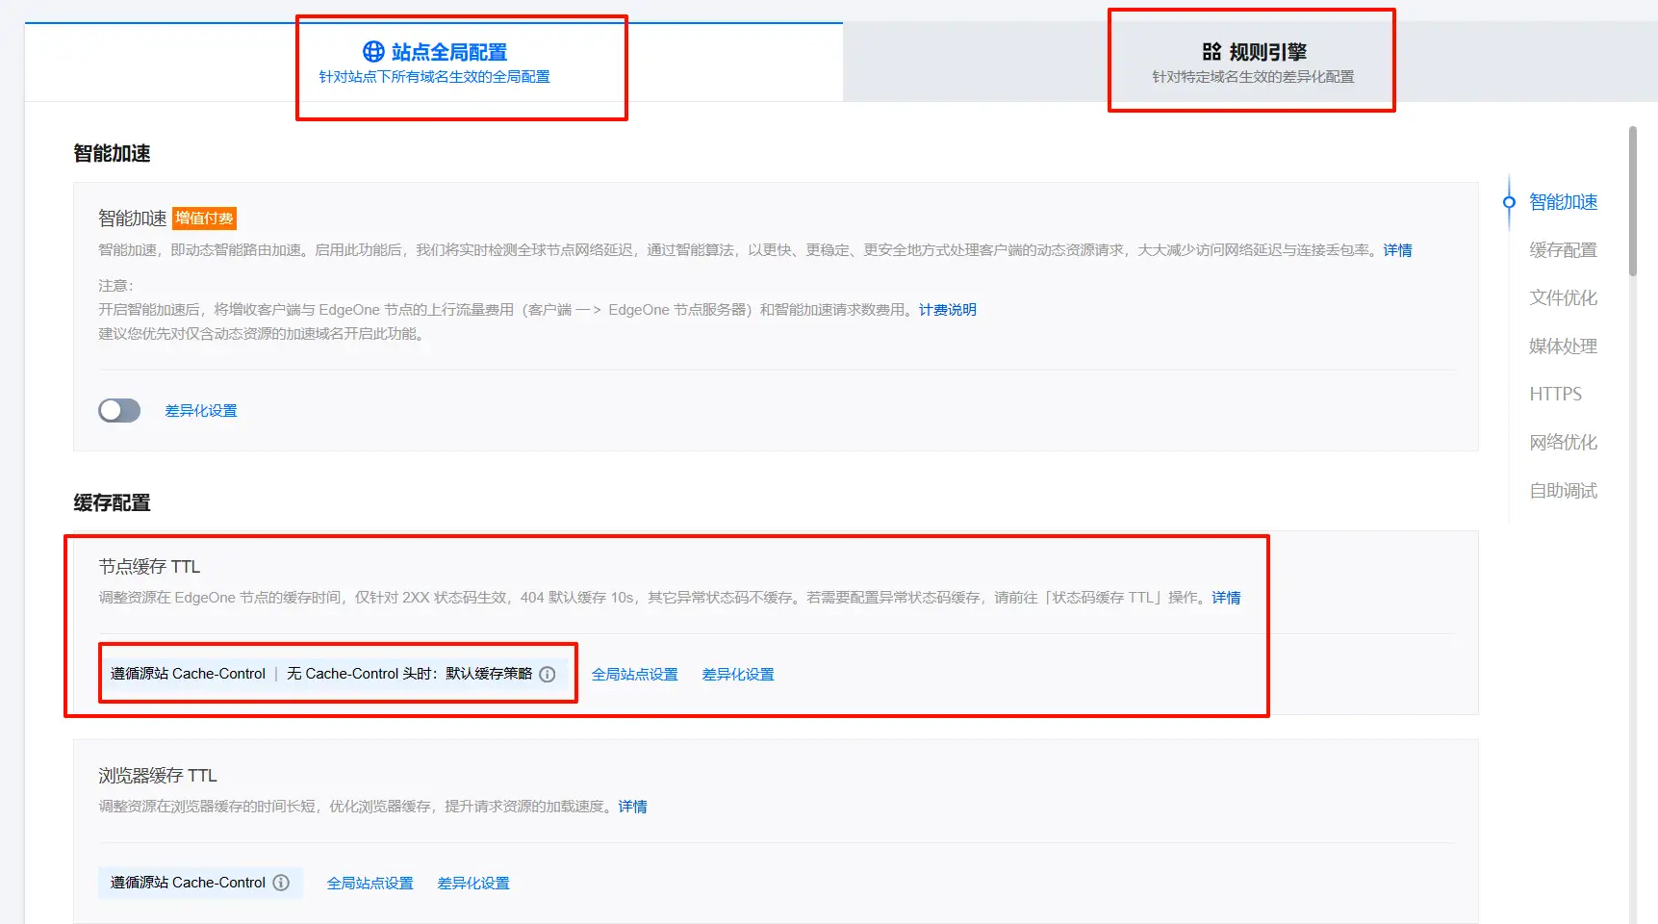Jump to HTTPS in side navigation
The image size is (1658, 924).
tap(1555, 395)
